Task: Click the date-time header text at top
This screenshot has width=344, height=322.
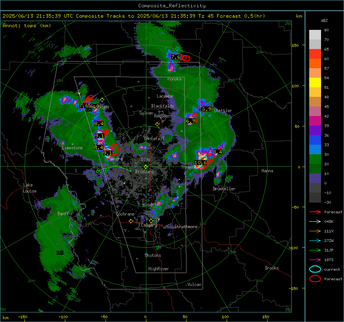Action: tap(134, 16)
